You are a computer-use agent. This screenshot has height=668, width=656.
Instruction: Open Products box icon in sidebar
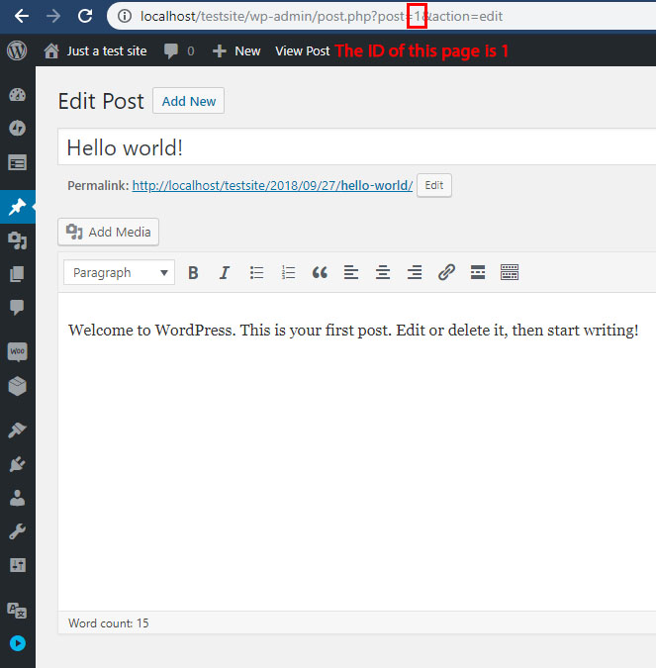18,386
